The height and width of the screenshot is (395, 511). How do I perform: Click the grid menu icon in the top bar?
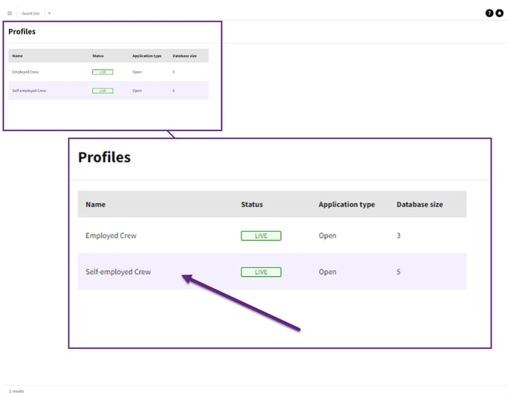pyautogui.click(x=10, y=13)
